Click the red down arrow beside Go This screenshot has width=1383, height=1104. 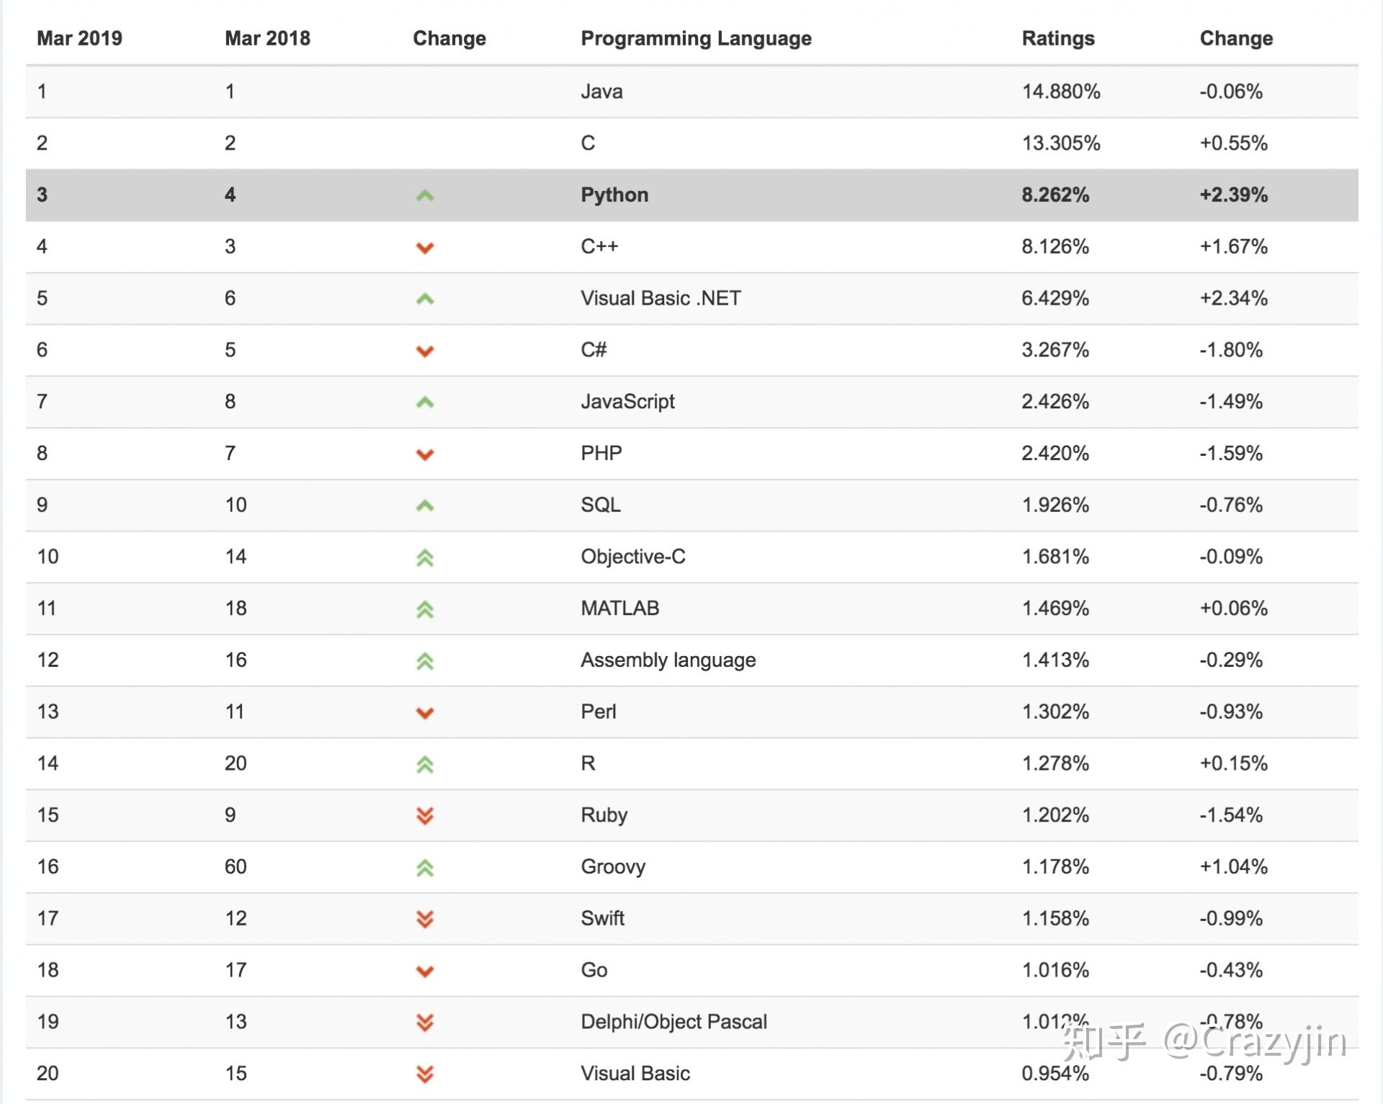425,971
